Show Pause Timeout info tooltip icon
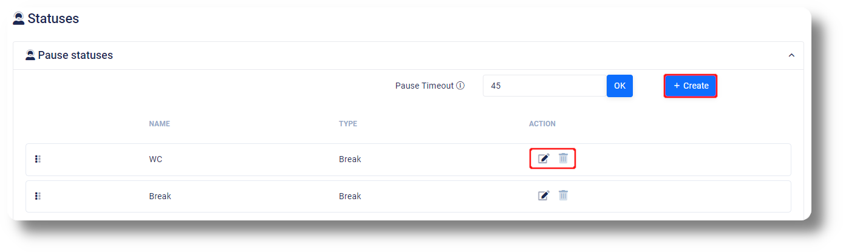 pyautogui.click(x=460, y=86)
